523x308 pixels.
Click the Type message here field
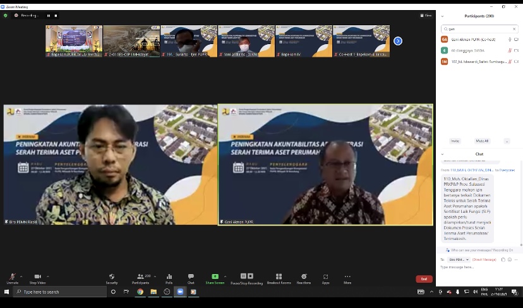click(x=479, y=267)
